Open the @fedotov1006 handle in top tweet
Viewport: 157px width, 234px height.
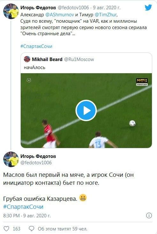point(73,7)
